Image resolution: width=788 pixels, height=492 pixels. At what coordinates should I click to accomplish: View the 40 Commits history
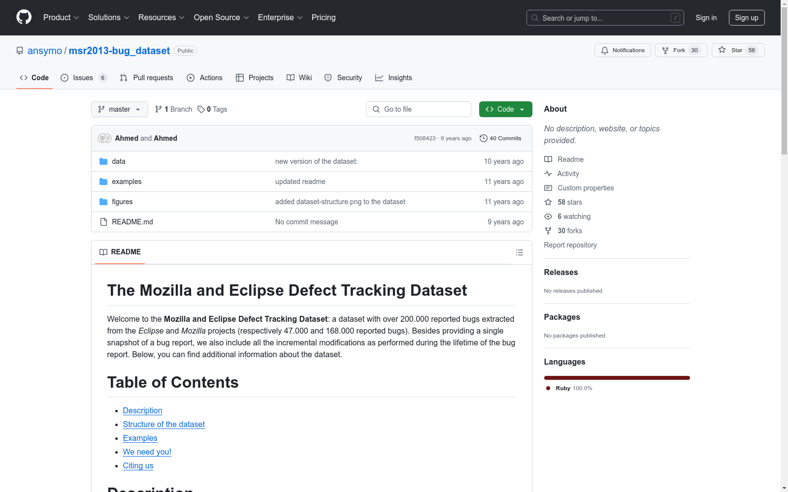pyautogui.click(x=500, y=138)
